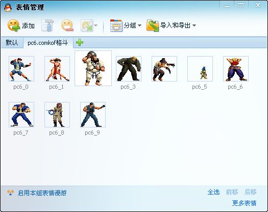Click the 分组 group icon
This screenshot has width=268, height=212.
click(116, 25)
